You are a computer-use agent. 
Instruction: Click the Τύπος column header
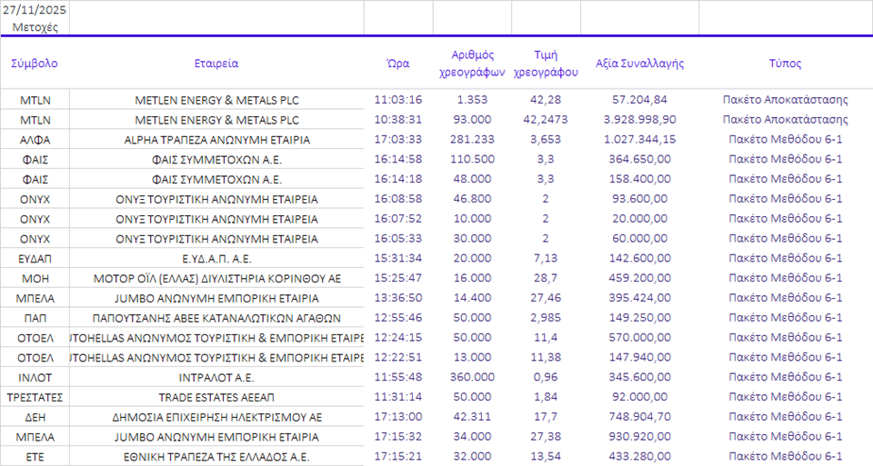pyautogui.click(x=786, y=64)
